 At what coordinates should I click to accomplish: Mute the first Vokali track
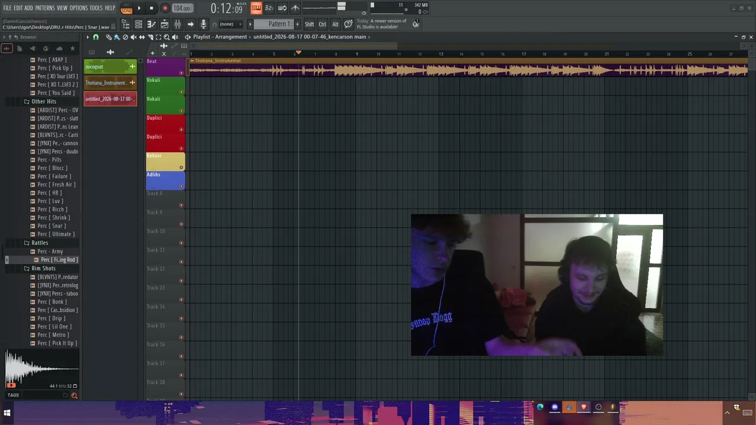click(181, 92)
